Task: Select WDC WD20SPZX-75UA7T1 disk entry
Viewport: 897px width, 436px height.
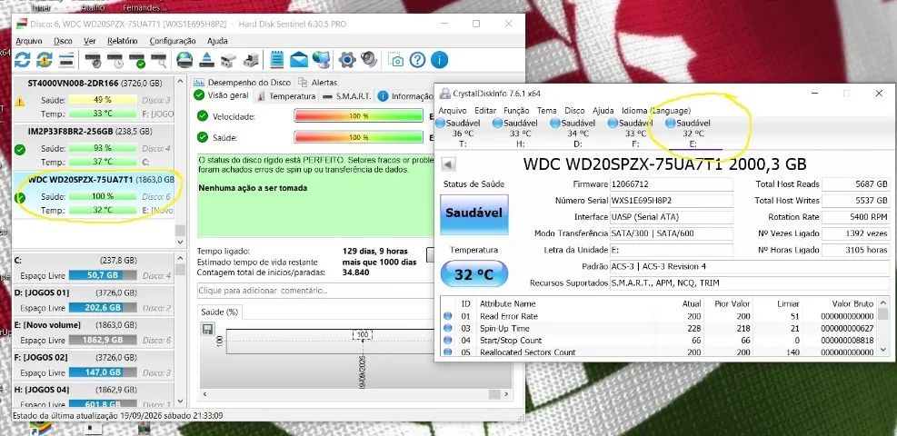Action: pos(94,195)
